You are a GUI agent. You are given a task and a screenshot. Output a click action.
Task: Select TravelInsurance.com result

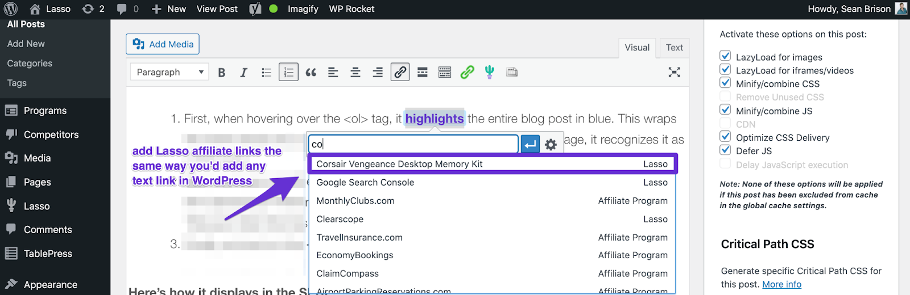click(x=493, y=237)
